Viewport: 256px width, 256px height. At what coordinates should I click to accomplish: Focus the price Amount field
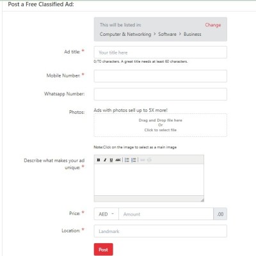pos(166,214)
